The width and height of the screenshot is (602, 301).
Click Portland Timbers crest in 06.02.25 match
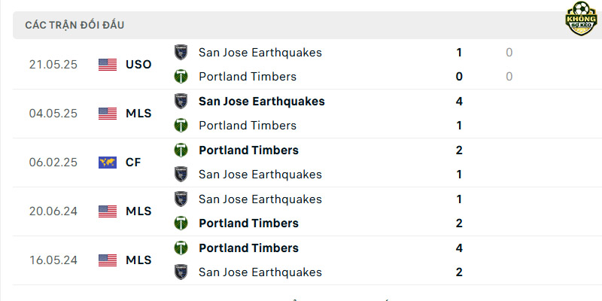coord(181,150)
